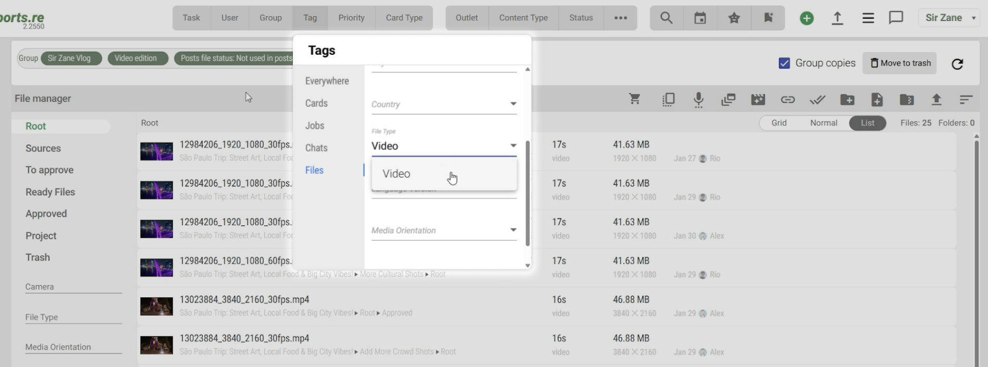Click the shopping cart icon in File manager
The height and width of the screenshot is (367, 988).
634,99
